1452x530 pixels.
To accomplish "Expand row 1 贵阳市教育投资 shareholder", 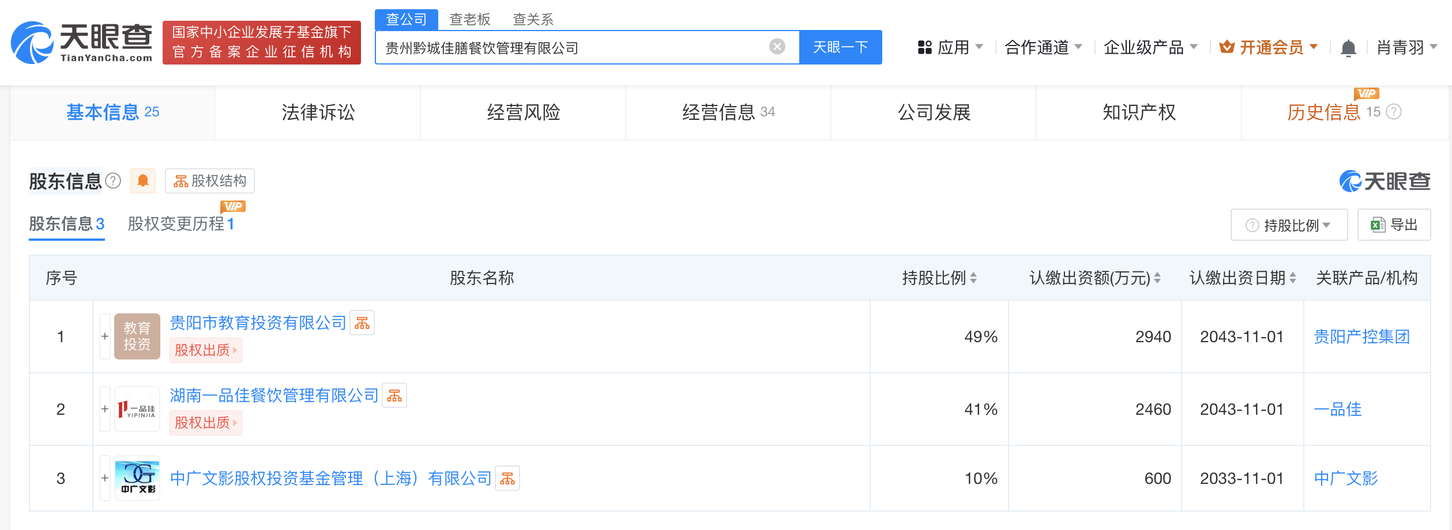I will pos(105,336).
